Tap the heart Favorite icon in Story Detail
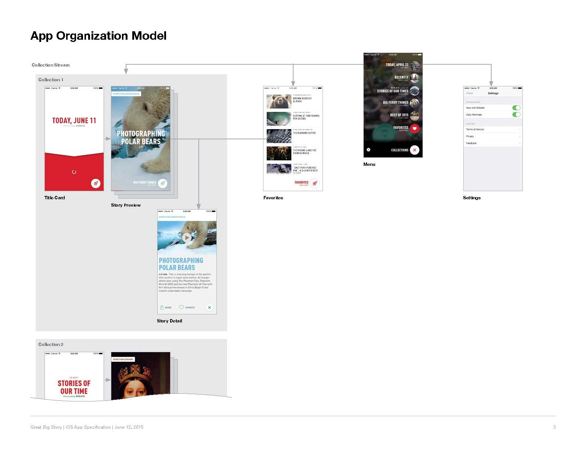Image resolution: width=586 pixels, height=450 pixels. (181, 307)
